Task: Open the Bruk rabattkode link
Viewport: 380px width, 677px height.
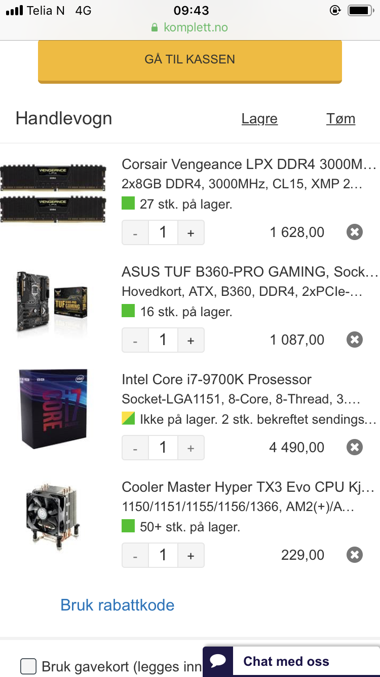Action: point(118,605)
